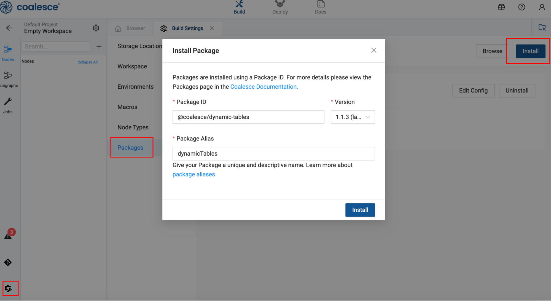Image resolution: width=551 pixels, height=301 pixels.
Task: Open Build Settings via bottom-left gear-wrench icon
Action: tap(9, 288)
